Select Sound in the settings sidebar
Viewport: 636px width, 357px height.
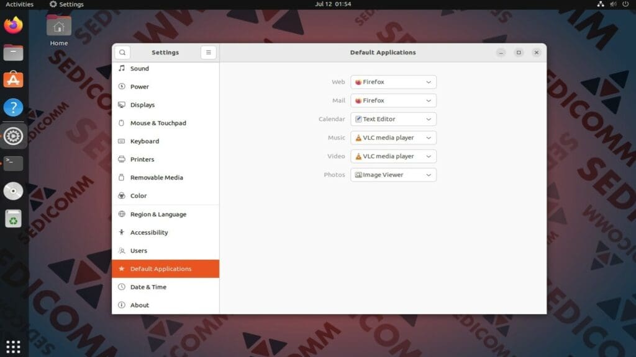tap(165, 68)
